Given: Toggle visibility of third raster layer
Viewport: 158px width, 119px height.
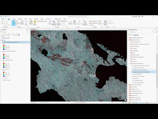Looking at the screenshot, I should pos(3,60).
